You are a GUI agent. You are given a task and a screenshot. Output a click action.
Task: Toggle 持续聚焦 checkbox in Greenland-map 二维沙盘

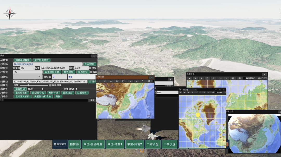tap(216, 92)
